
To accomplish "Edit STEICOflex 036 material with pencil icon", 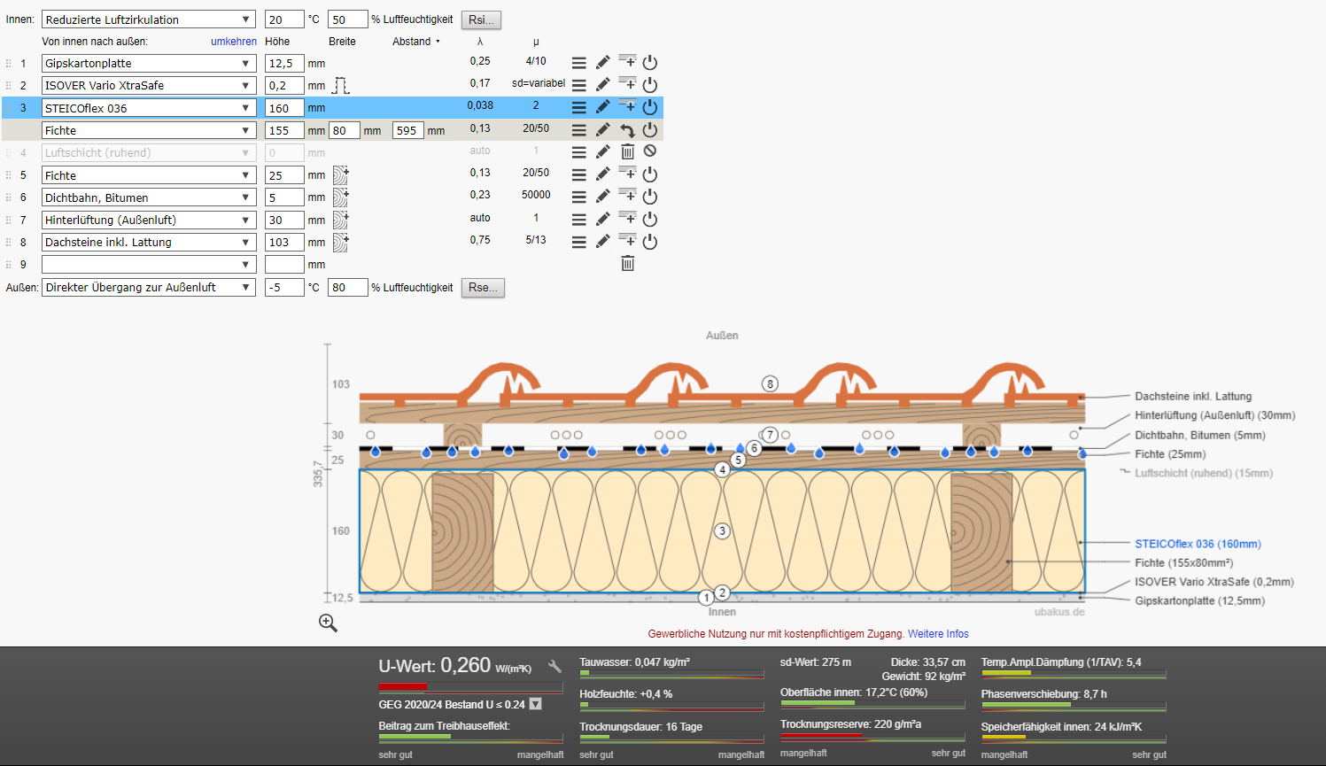I will [x=603, y=107].
